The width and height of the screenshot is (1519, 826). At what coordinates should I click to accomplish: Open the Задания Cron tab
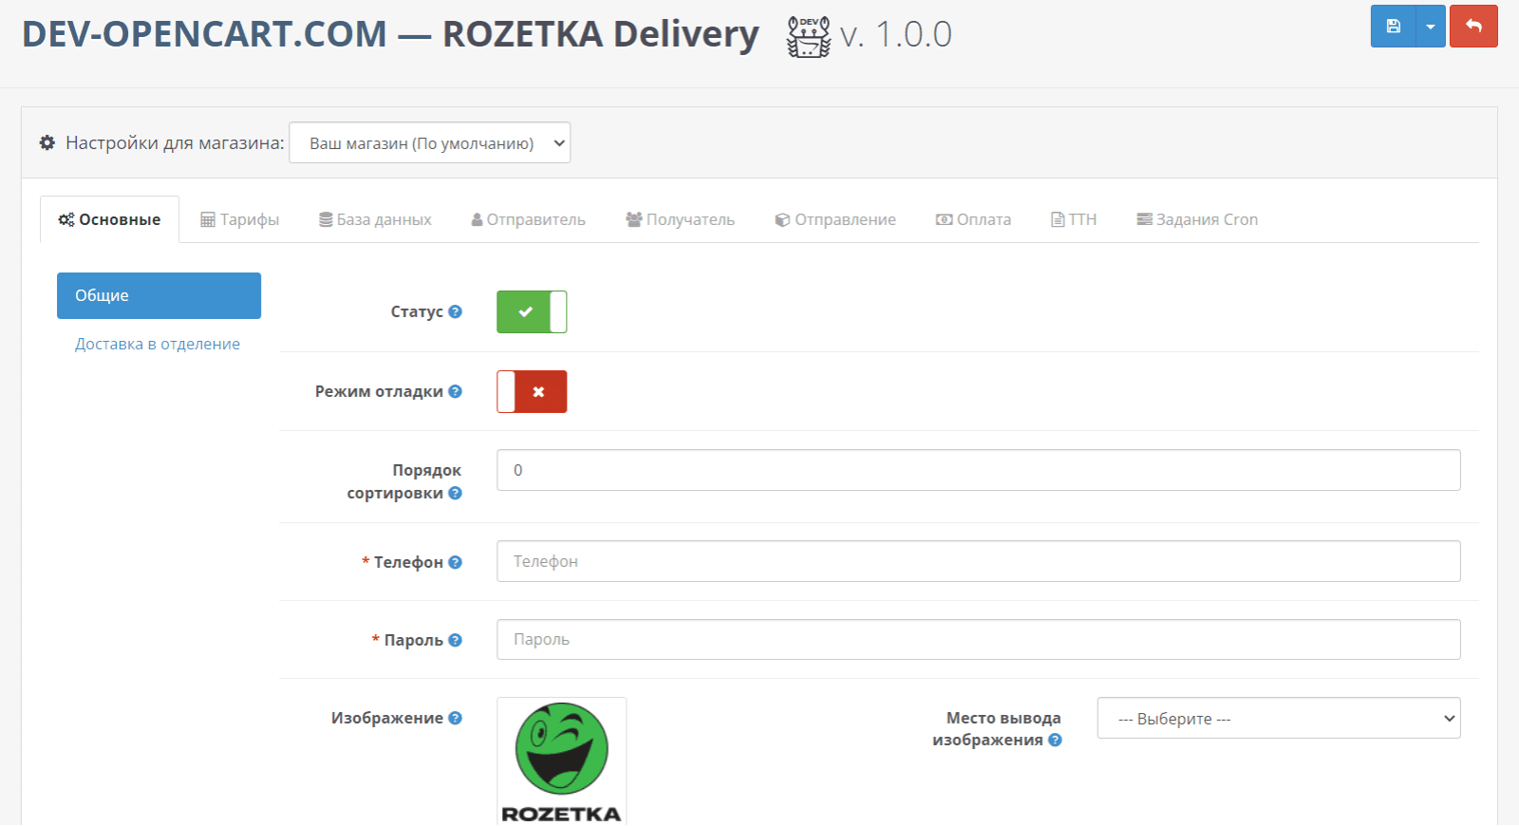(1197, 219)
